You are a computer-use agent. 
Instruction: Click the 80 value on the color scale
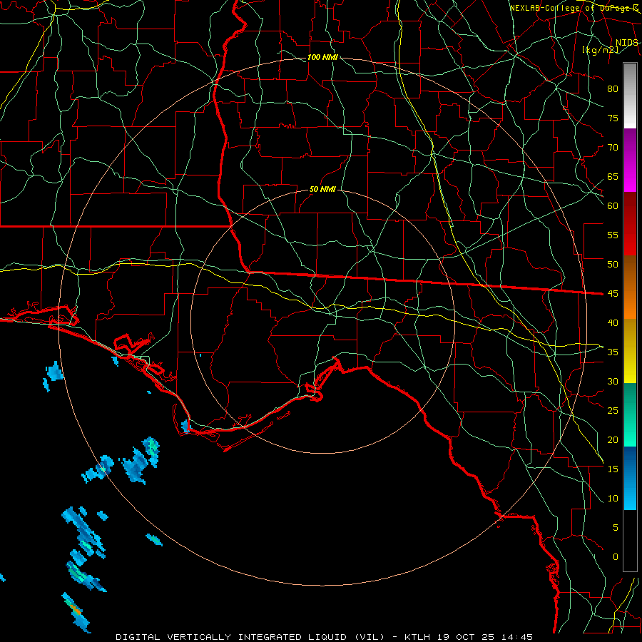pos(613,89)
